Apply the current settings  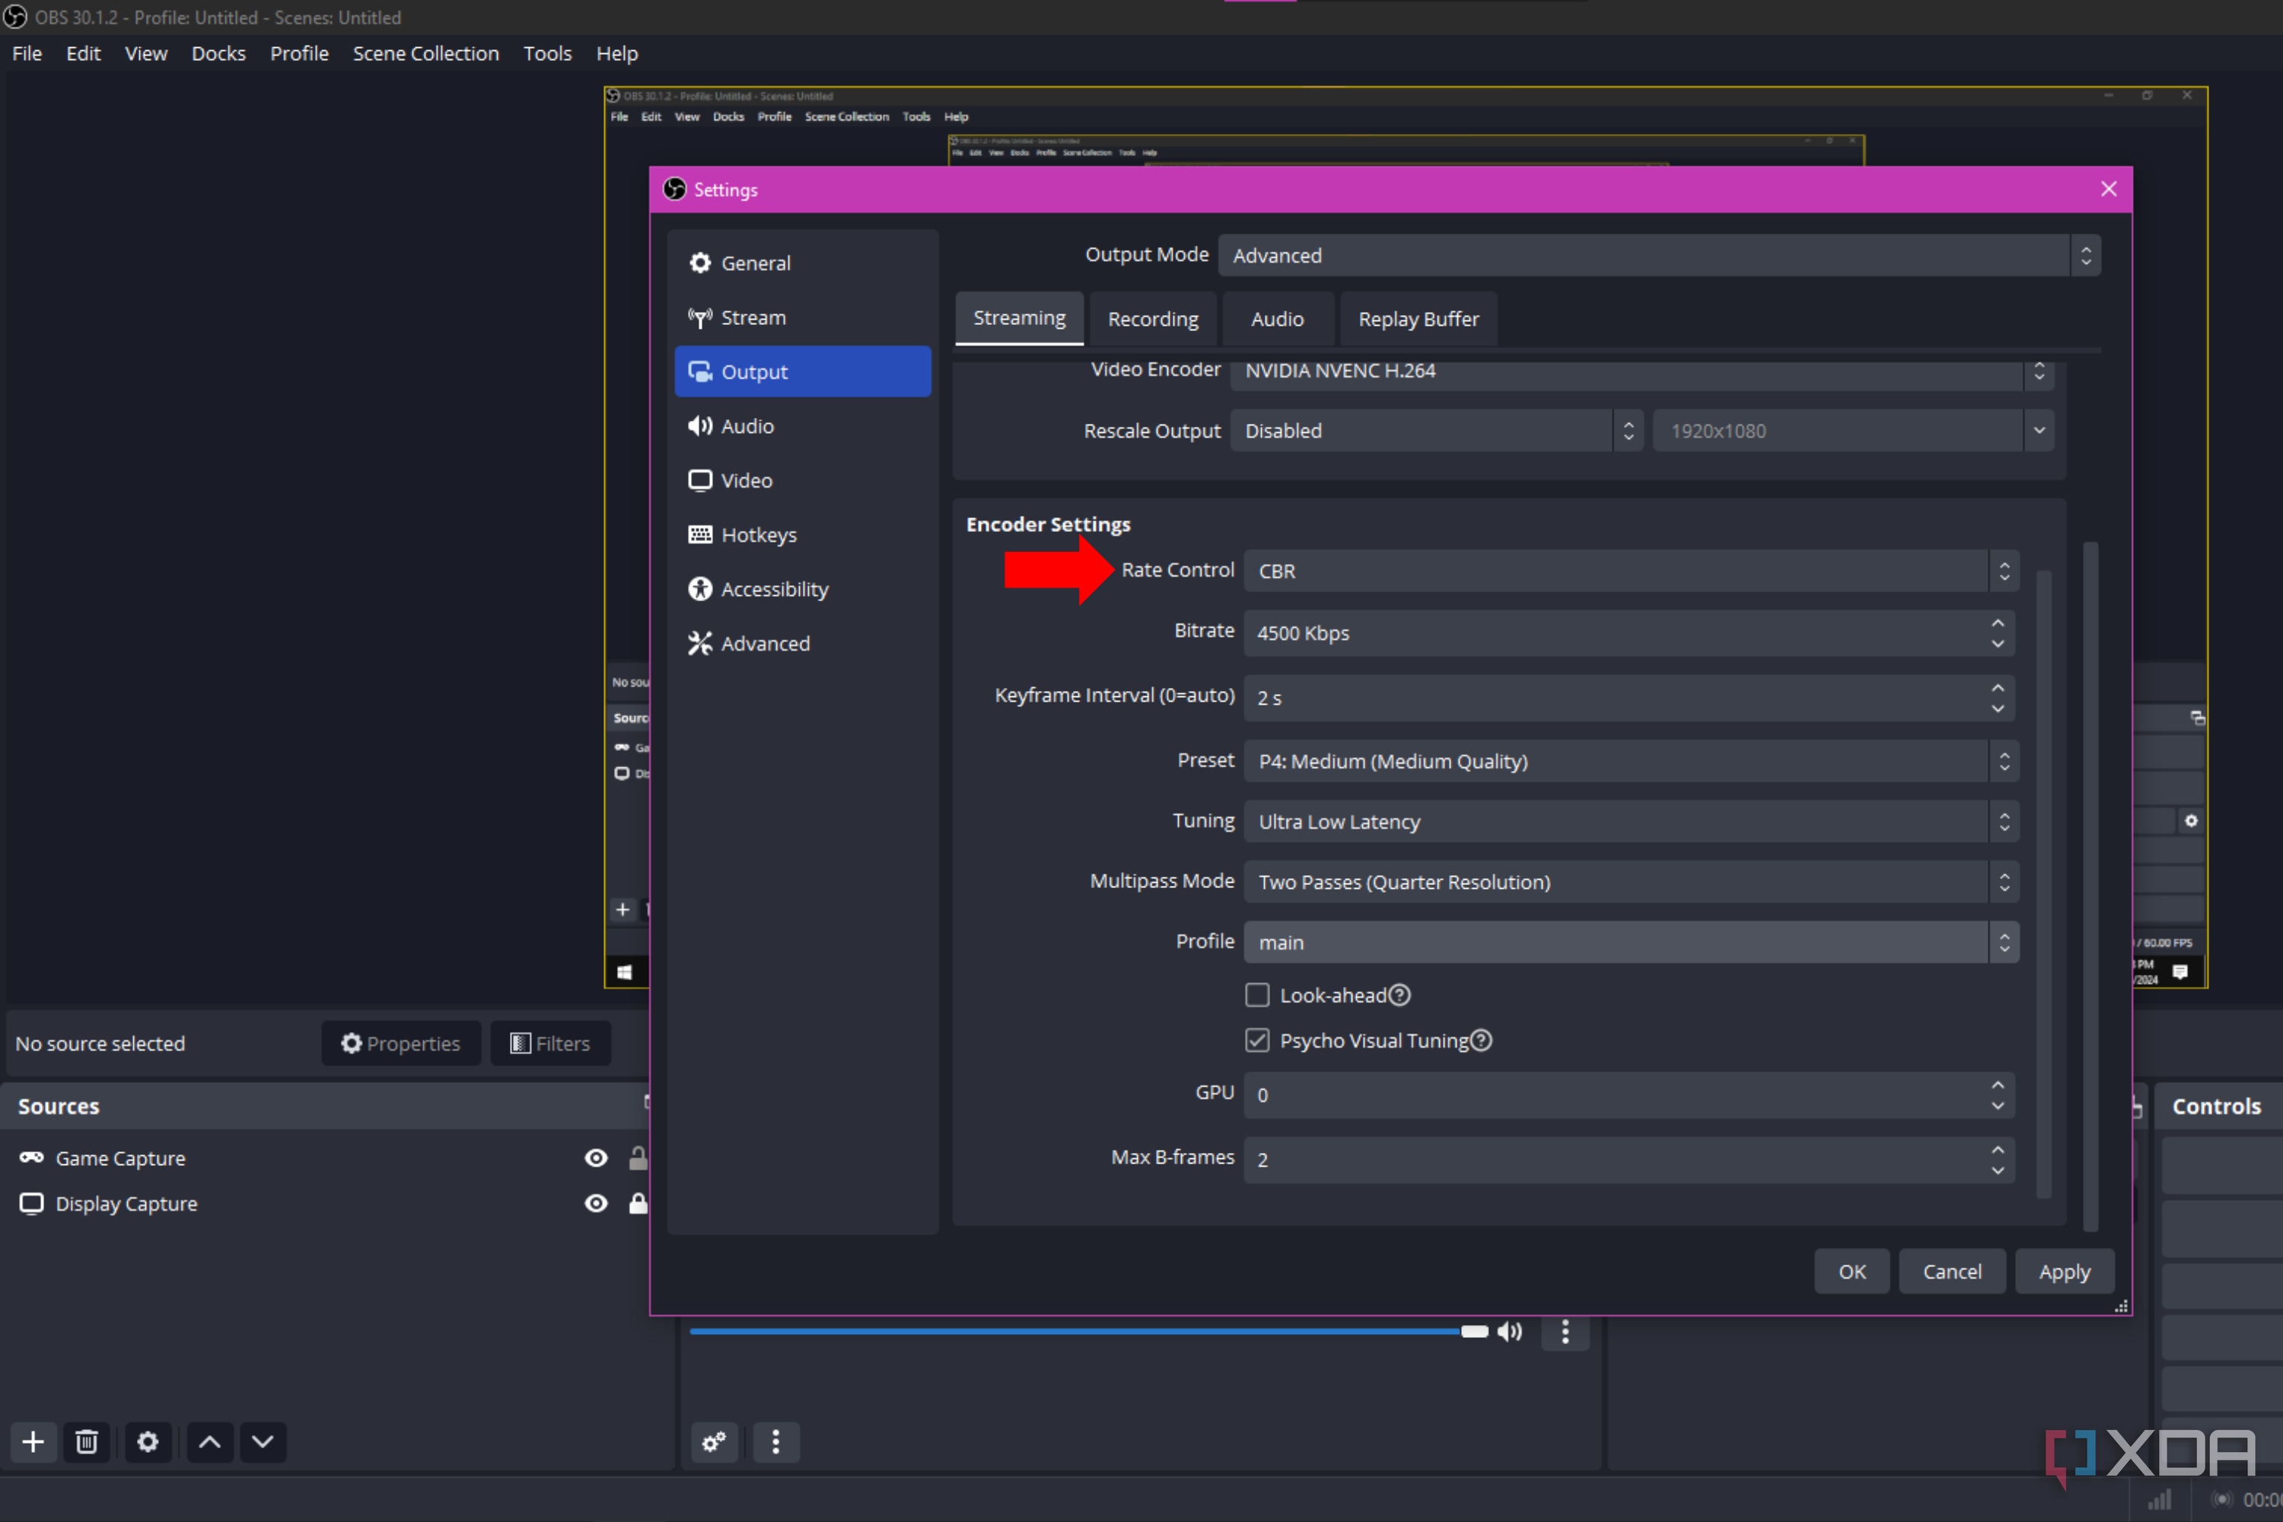(x=2065, y=1271)
